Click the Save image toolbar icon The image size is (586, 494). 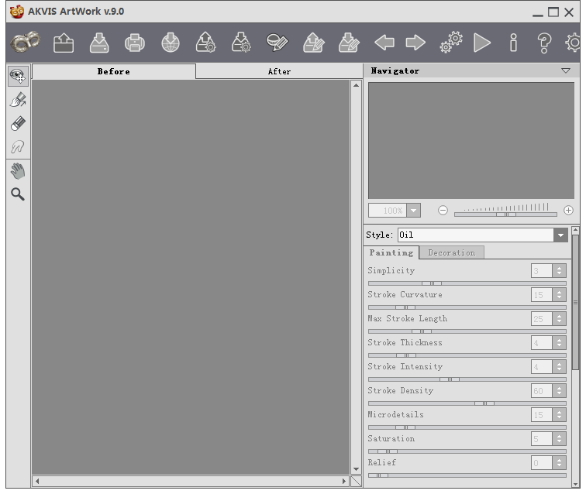[x=99, y=43]
